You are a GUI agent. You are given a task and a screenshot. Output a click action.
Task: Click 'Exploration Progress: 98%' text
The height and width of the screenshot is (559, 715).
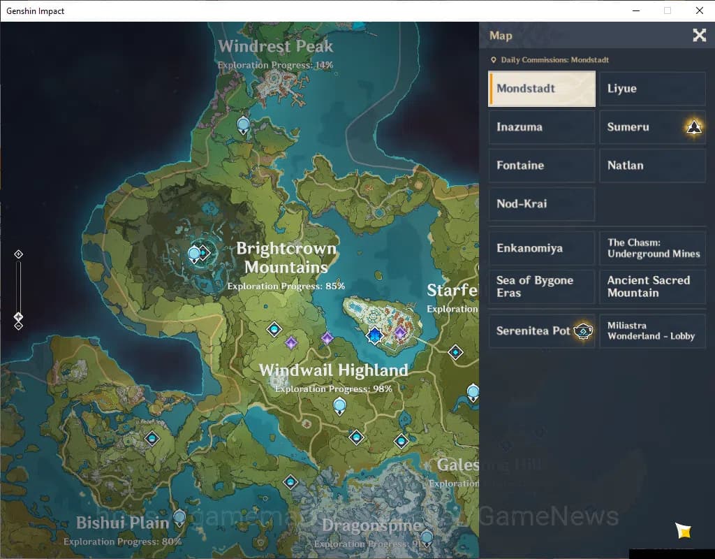tap(333, 389)
